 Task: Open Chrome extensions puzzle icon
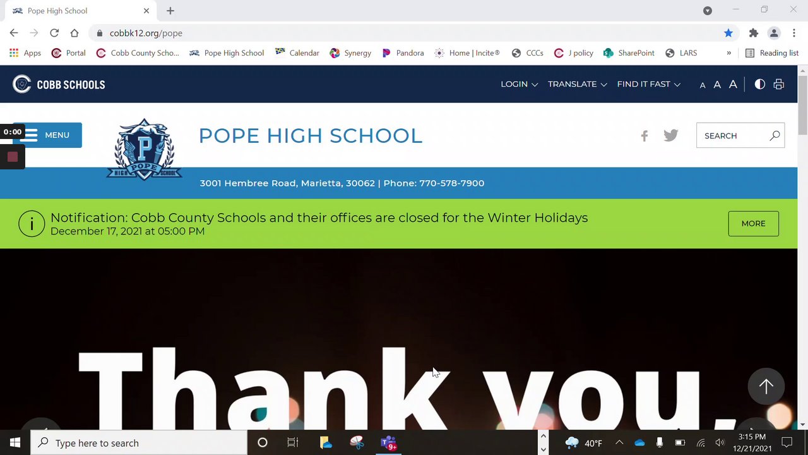(x=753, y=33)
